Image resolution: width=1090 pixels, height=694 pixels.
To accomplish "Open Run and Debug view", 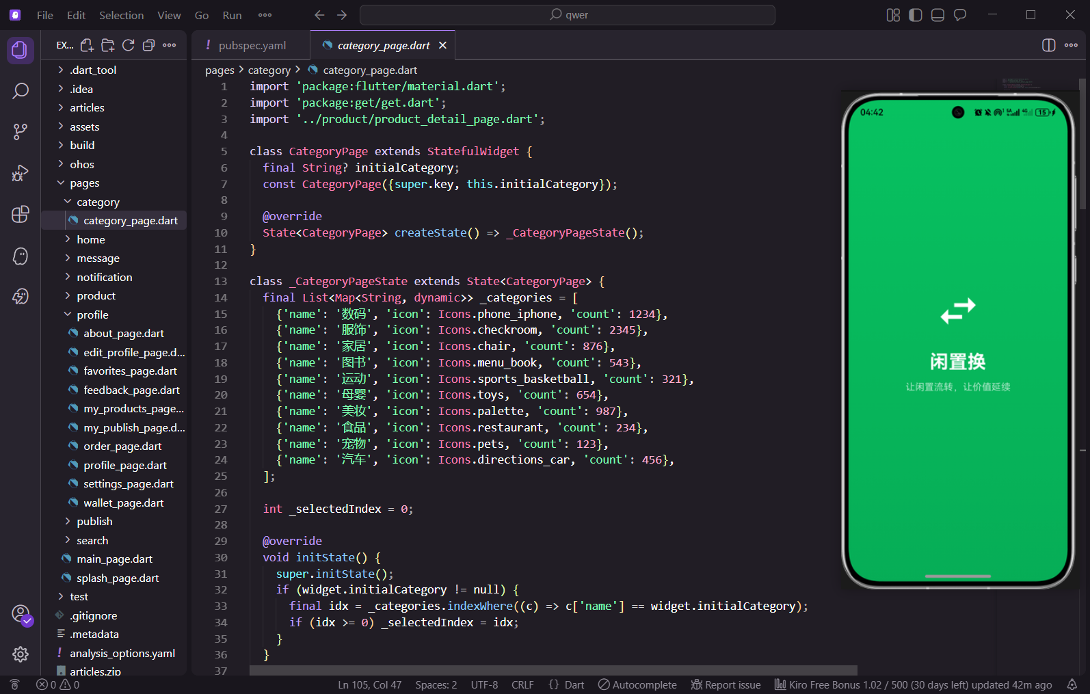I will click(20, 173).
